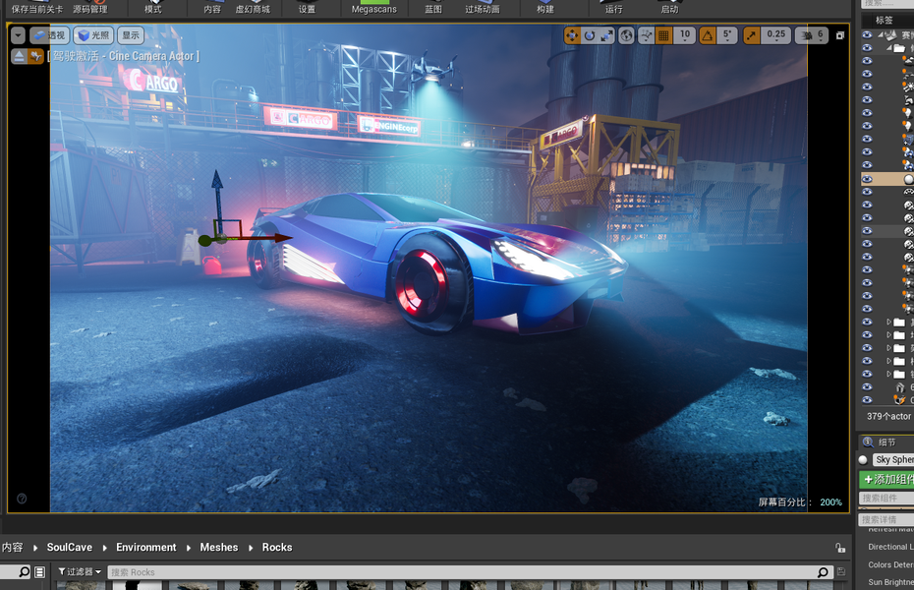Go to Environment folder in breadcrumb
Screen dimensions: 914x590
point(145,548)
